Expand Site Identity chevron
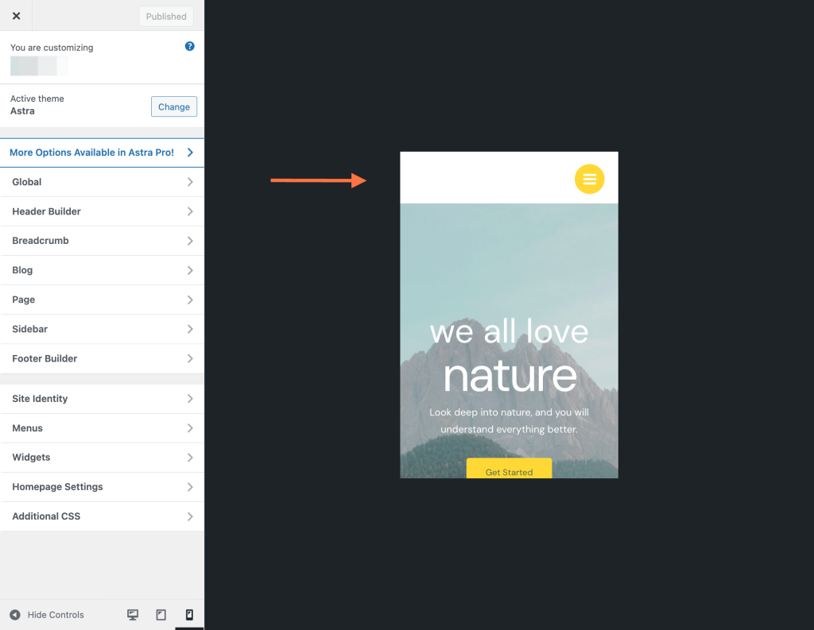Image resolution: width=814 pixels, height=630 pixels. 190,399
